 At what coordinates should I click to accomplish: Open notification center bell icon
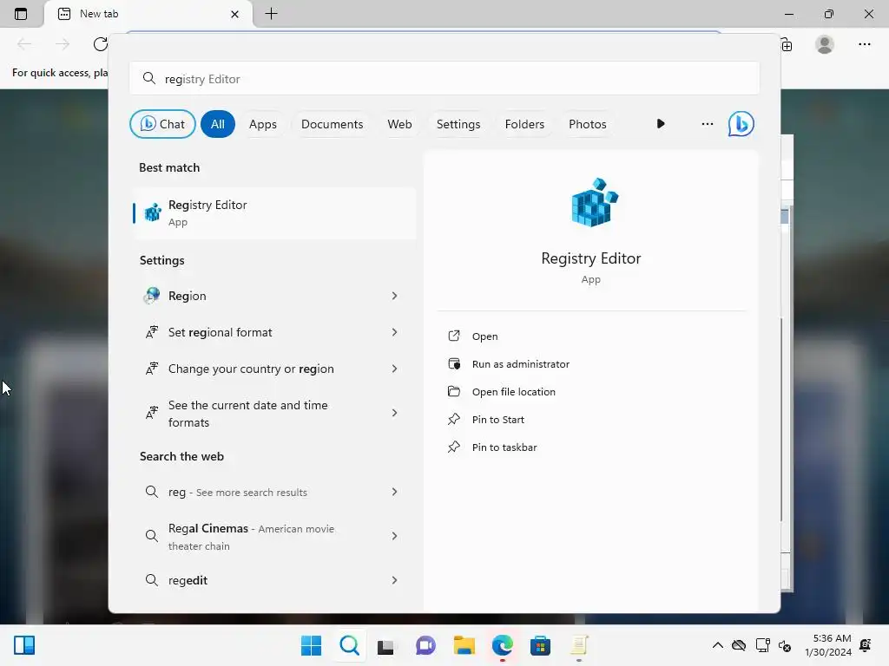(x=866, y=645)
